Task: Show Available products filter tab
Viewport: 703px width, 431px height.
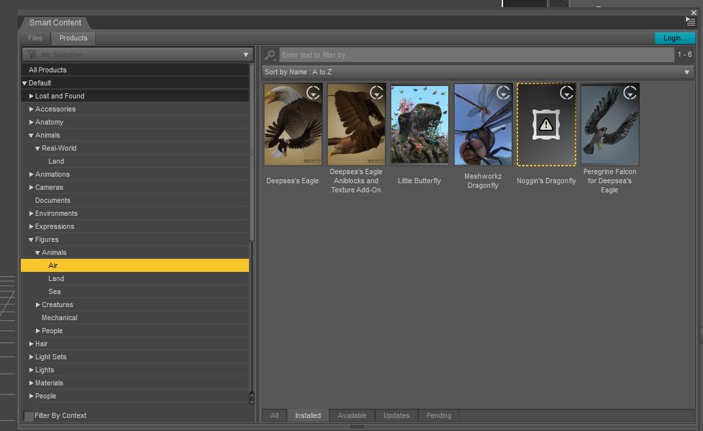Action: pos(352,416)
